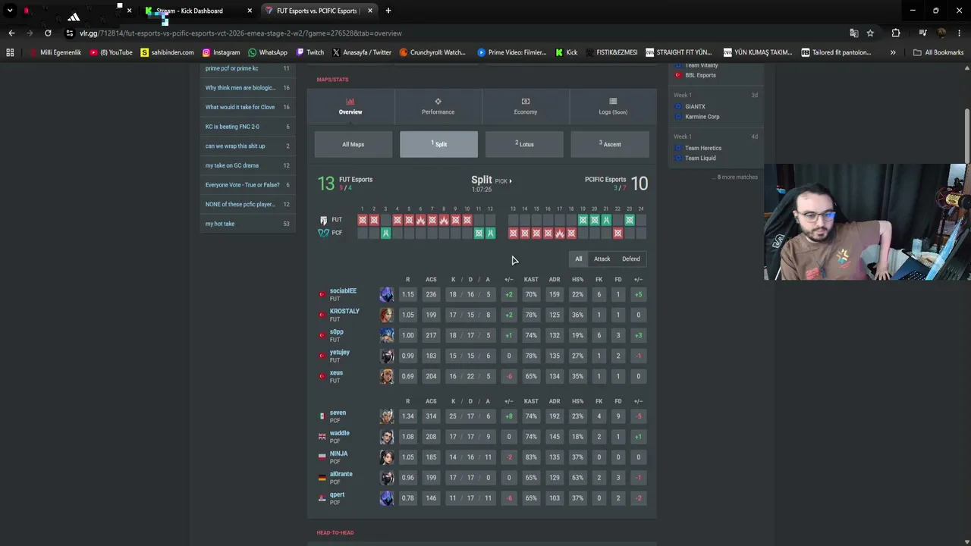Screen dimensions: 971x546
Task: Open sociablEE player profile link
Action: point(343,290)
